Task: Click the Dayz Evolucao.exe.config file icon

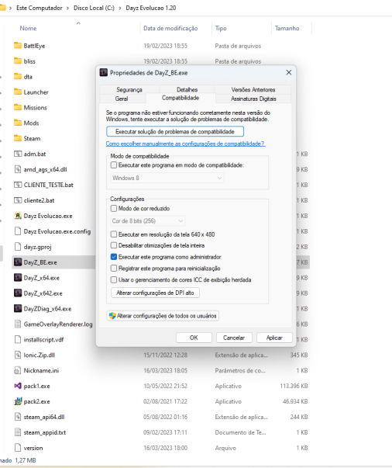Action: (18, 231)
